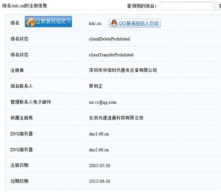
Task: Click the 所属注册商 label
Action: point(22,118)
